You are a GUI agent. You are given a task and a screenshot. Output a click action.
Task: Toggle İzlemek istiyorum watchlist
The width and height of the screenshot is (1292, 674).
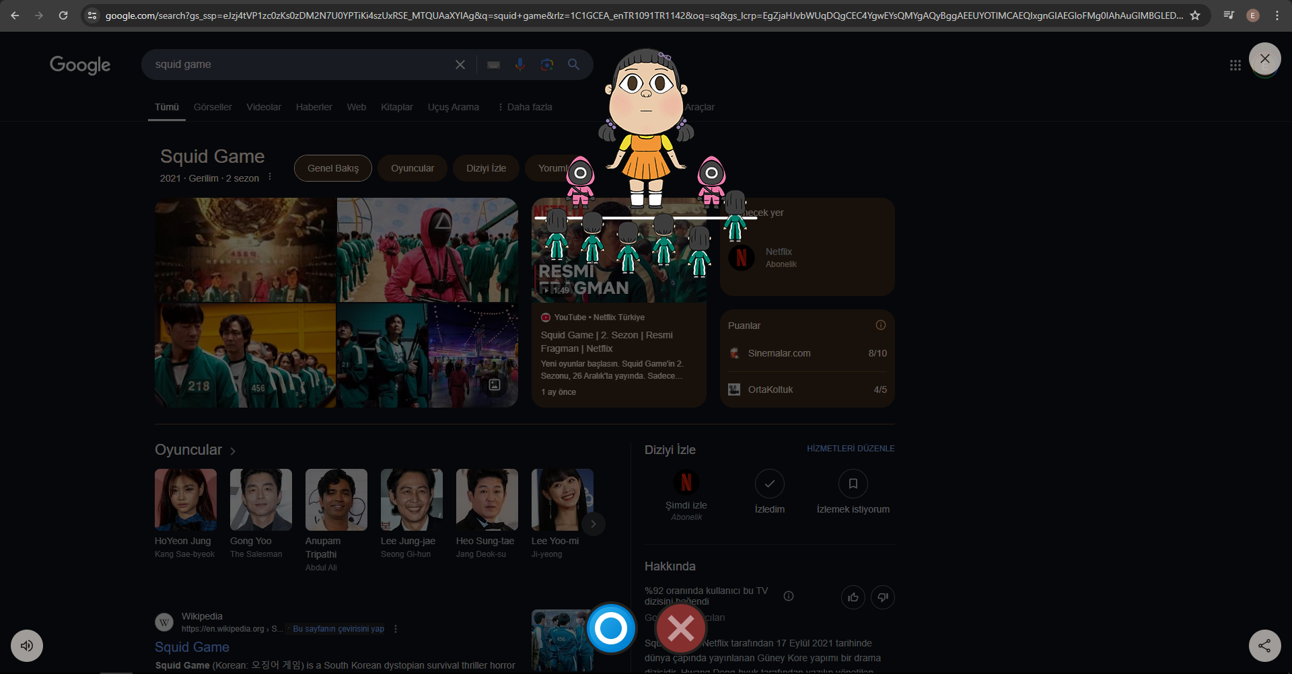(853, 484)
